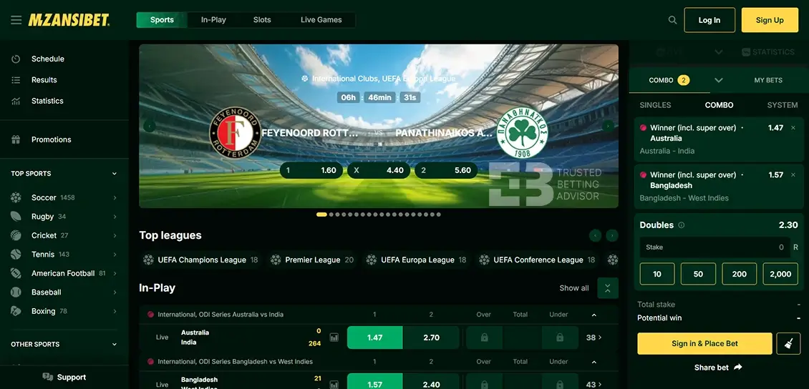Click the search magnifier icon
Image resolution: width=809 pixels, height=389 pixels.
click(672, 20)
